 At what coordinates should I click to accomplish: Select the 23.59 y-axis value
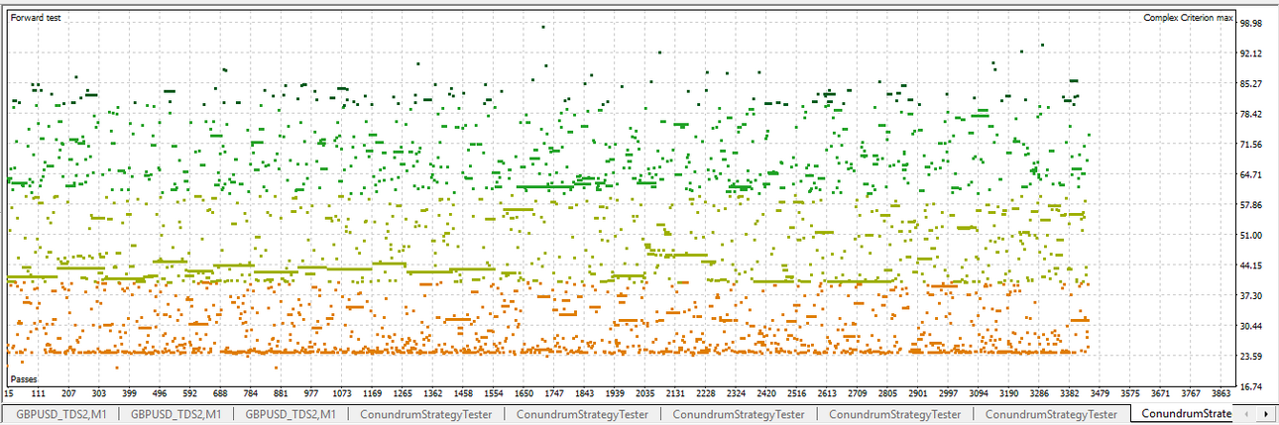1253,357
